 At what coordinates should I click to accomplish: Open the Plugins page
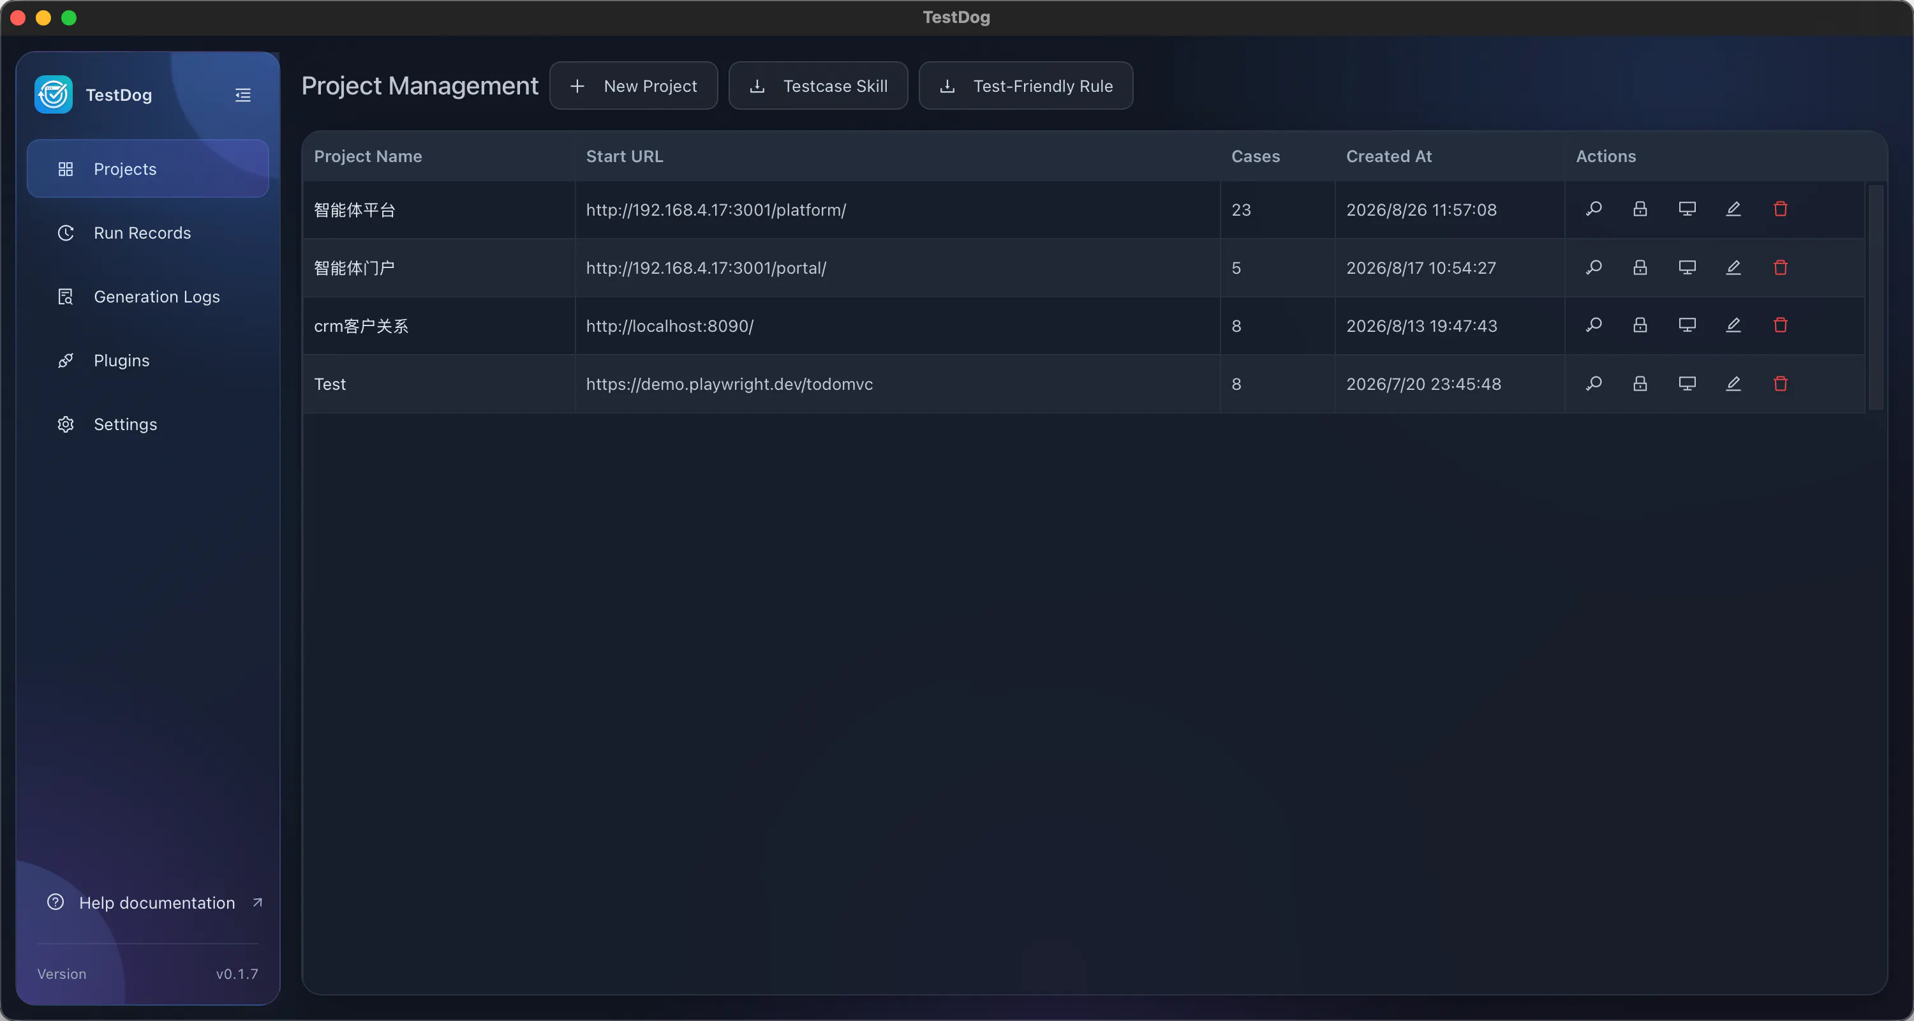tap(148, 361)
